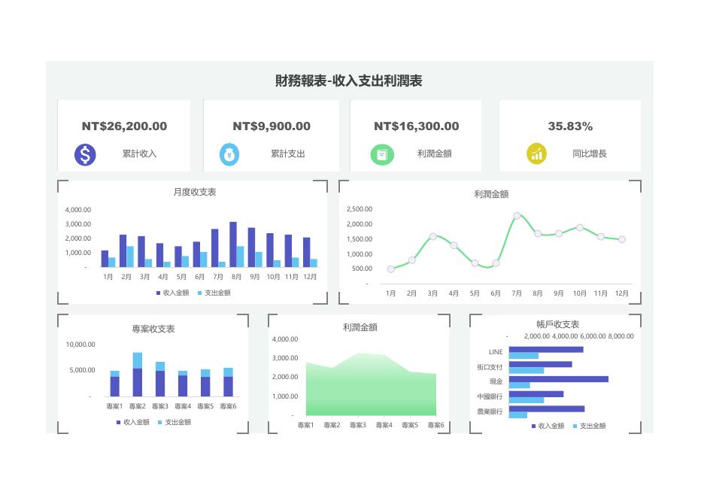Click the 2,500.00 axis label on line chart
Screen dimensions: 704x498
tap(360, 209)
